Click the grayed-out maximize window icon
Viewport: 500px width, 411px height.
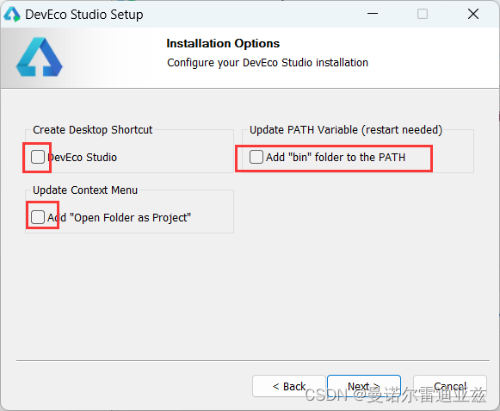[423, 14]
